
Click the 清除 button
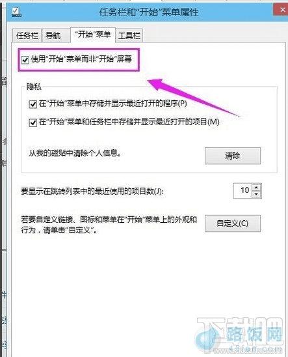[233, 156]
